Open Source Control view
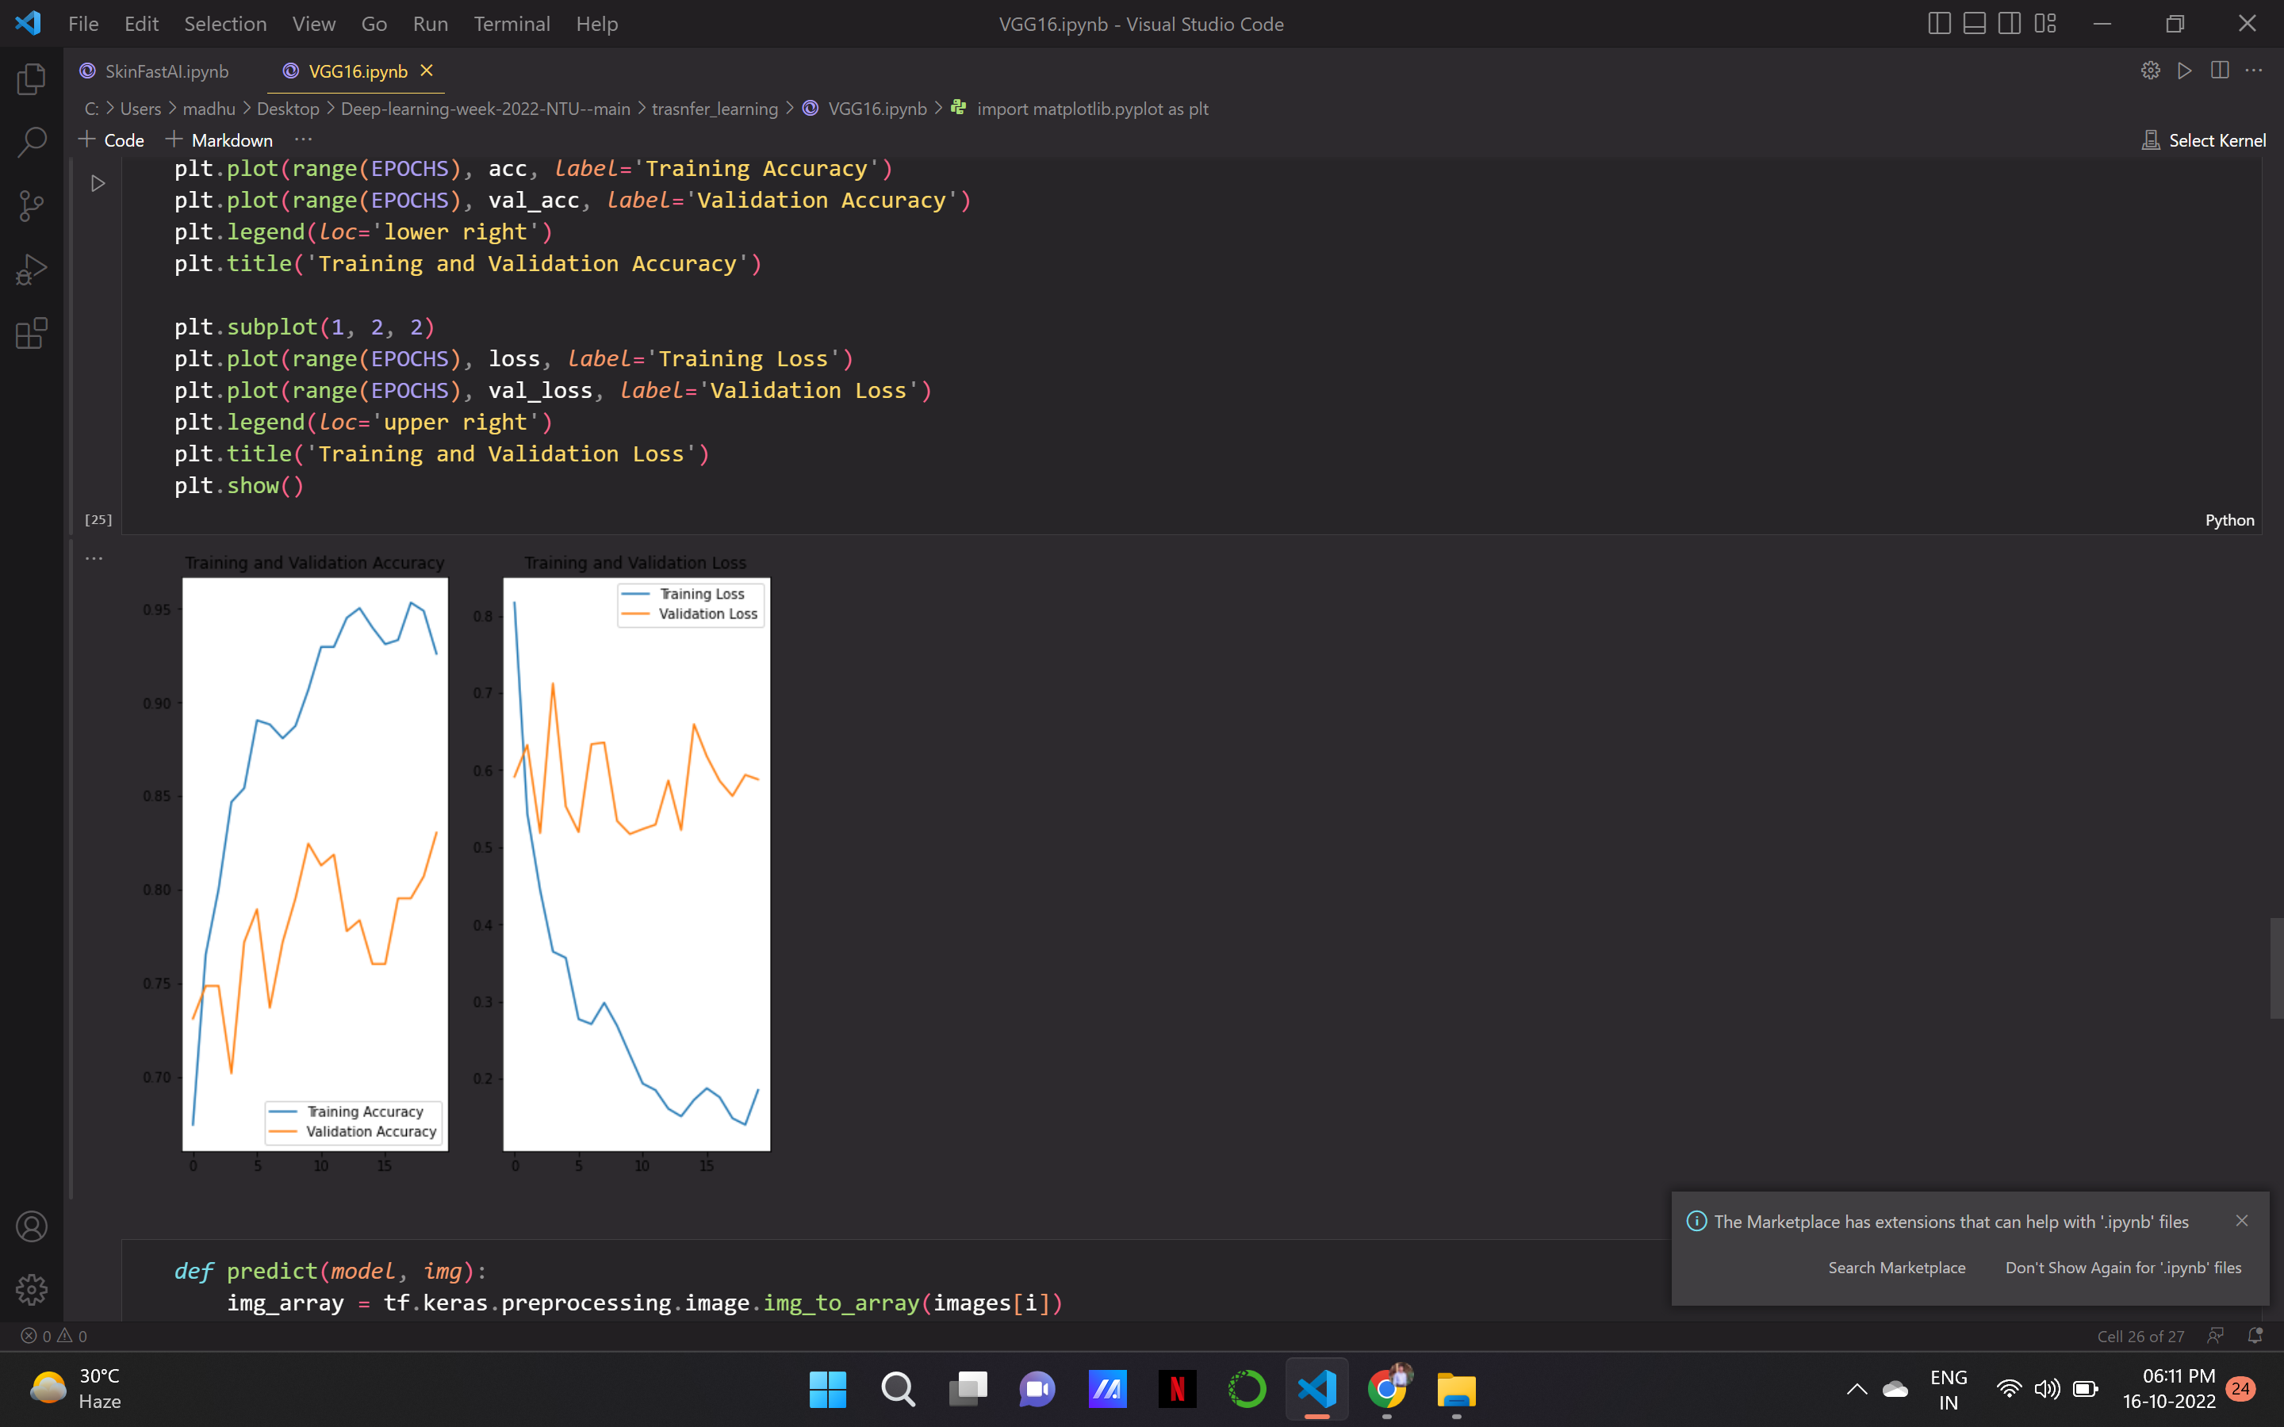This screenshot has width=2284, height=1427. [31, 206]
